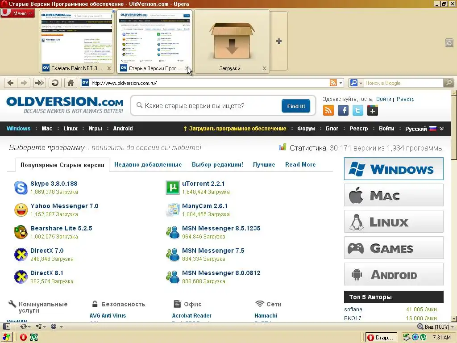457x343 pixels.
Task: Click the Skype program icon
Action: click(x=21, y=188)
